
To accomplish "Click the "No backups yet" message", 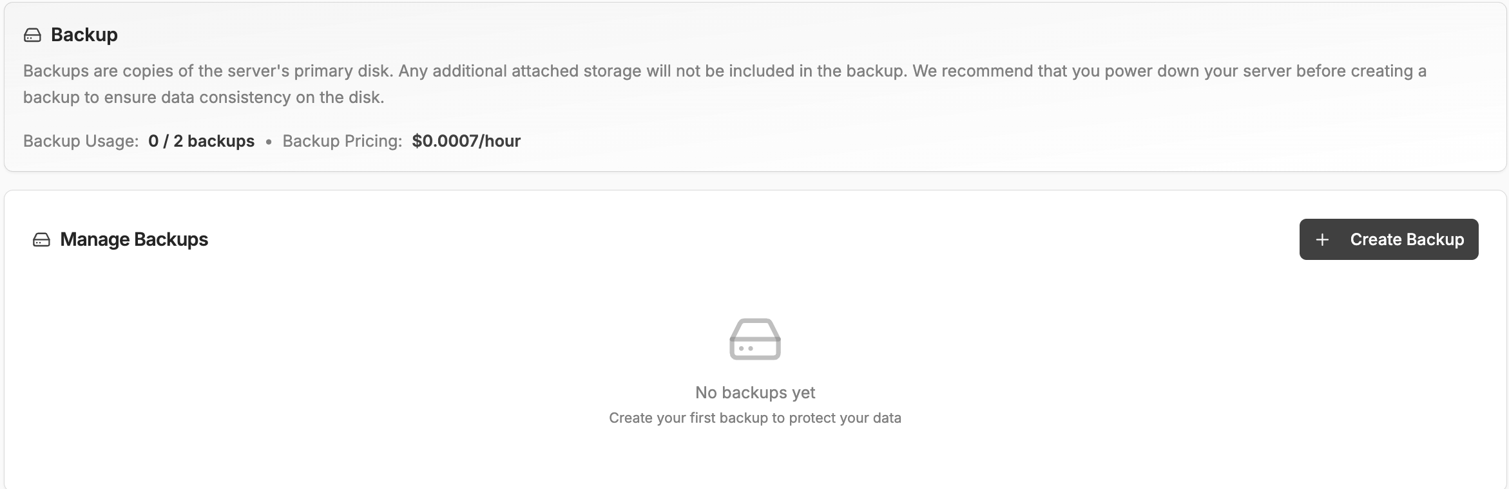I will [754, 392].
